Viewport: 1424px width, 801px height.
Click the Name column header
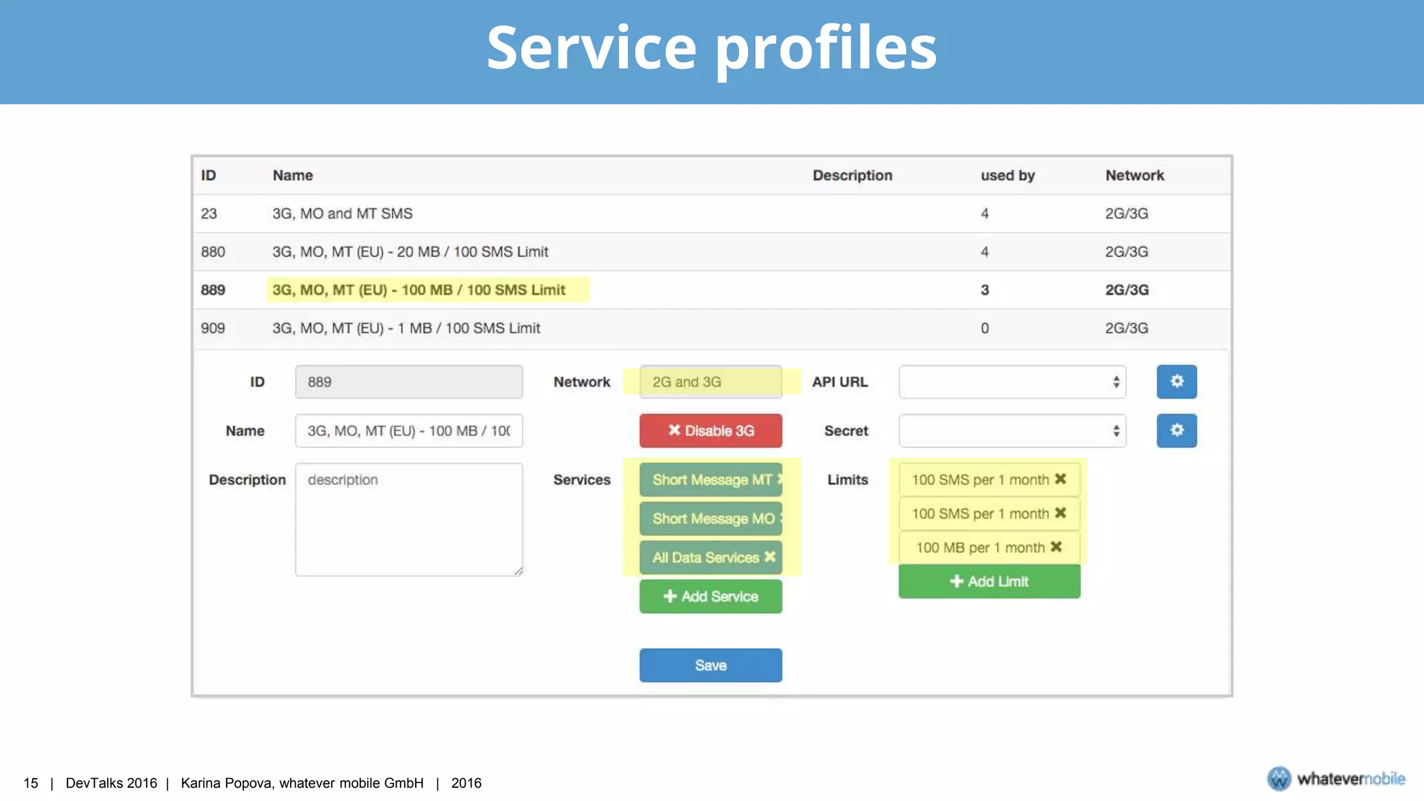pyautogui.click(x=293, y=175)
